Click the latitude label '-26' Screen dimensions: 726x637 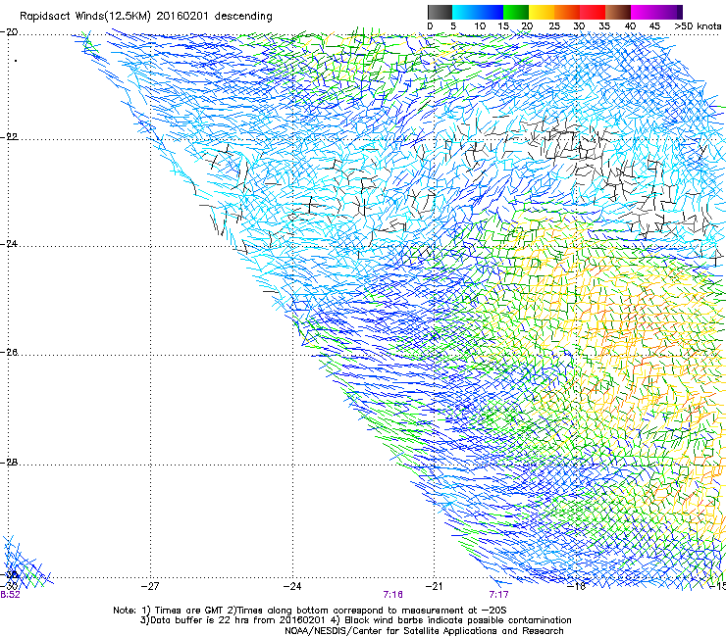click(x=9, y=353)
